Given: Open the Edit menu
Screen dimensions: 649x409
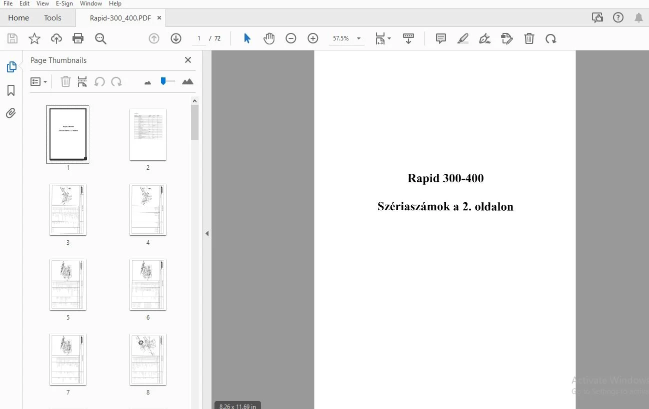Looking at the screenshot, I should tap(24, 3).
